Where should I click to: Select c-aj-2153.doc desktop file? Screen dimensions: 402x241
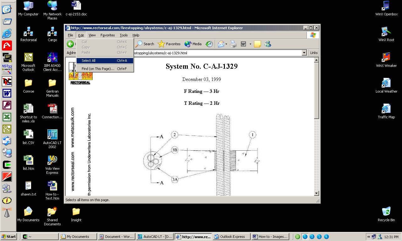(x=76, y=8)
